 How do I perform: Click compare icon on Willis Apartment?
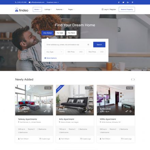127,111
